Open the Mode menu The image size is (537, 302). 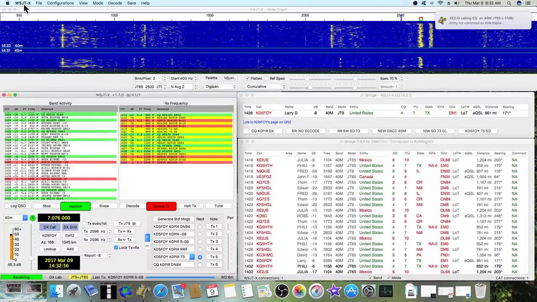click(98, 3)
